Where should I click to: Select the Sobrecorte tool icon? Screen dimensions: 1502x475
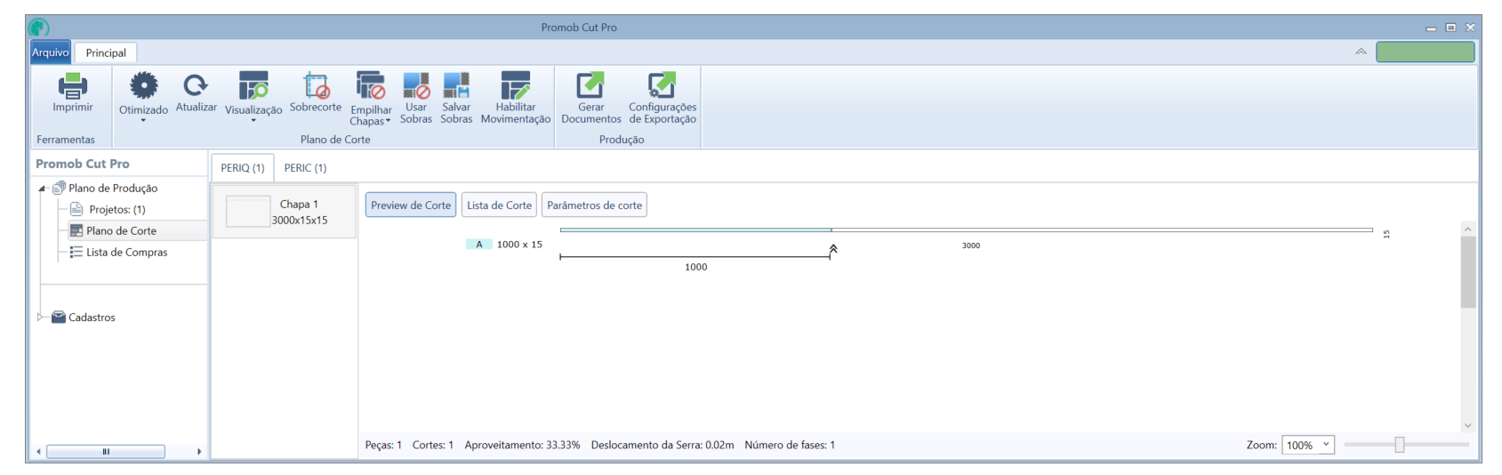[x=316, y=85]
